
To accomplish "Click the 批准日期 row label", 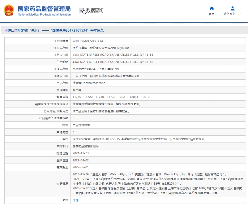I will click(x=62, y=153).
